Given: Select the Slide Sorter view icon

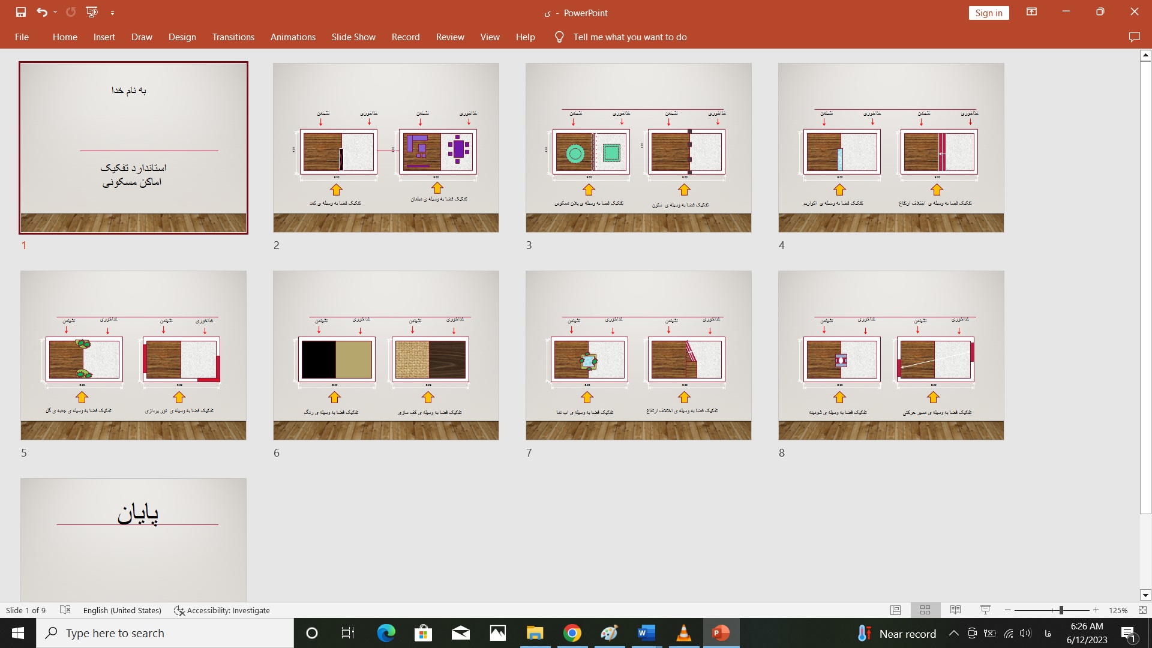Looking at the screenshot, I should coord(925,610).
